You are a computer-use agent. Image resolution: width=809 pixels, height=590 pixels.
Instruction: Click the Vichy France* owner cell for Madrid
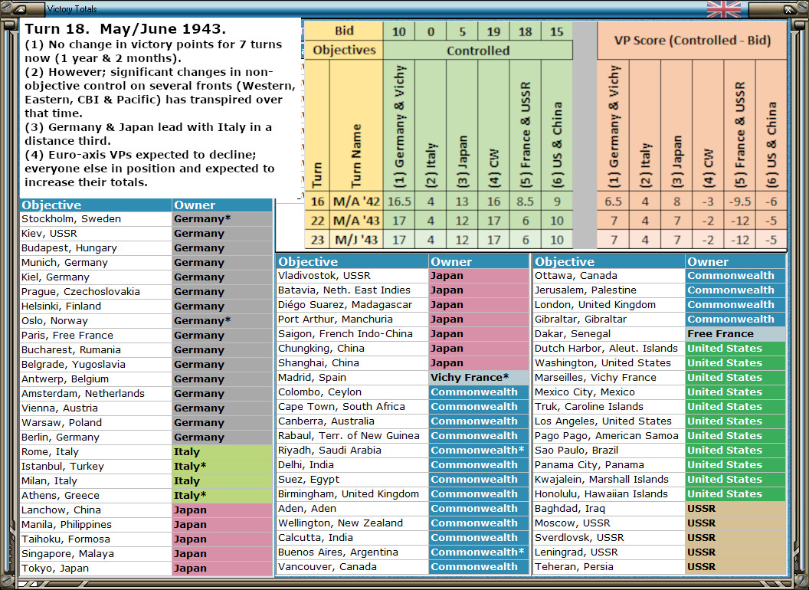coord(478,377)
